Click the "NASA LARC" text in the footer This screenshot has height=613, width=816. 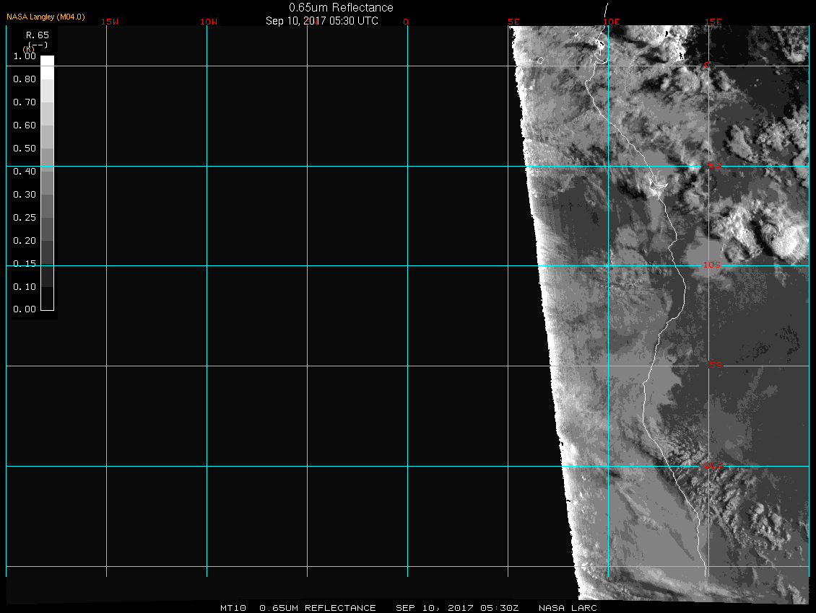pyautogui.click(x=568, y=608)
